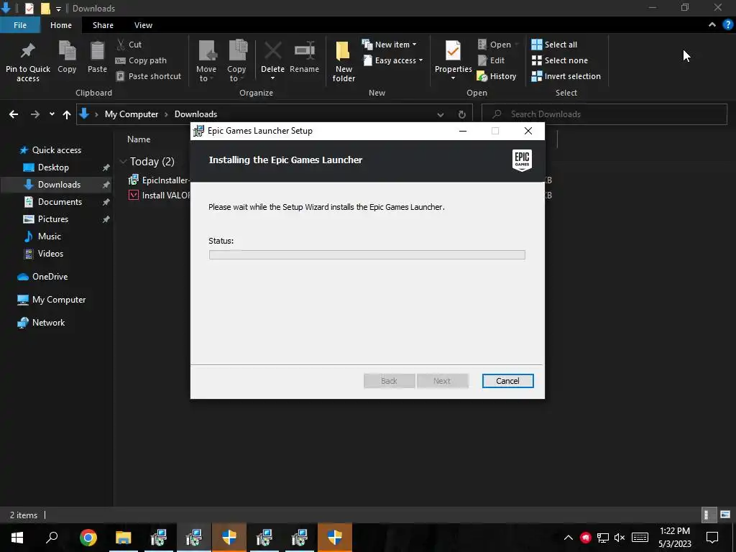Switch to the View ribbon tab
The width and height of the screenshot is (736, 552).
[x=143, y=25]
